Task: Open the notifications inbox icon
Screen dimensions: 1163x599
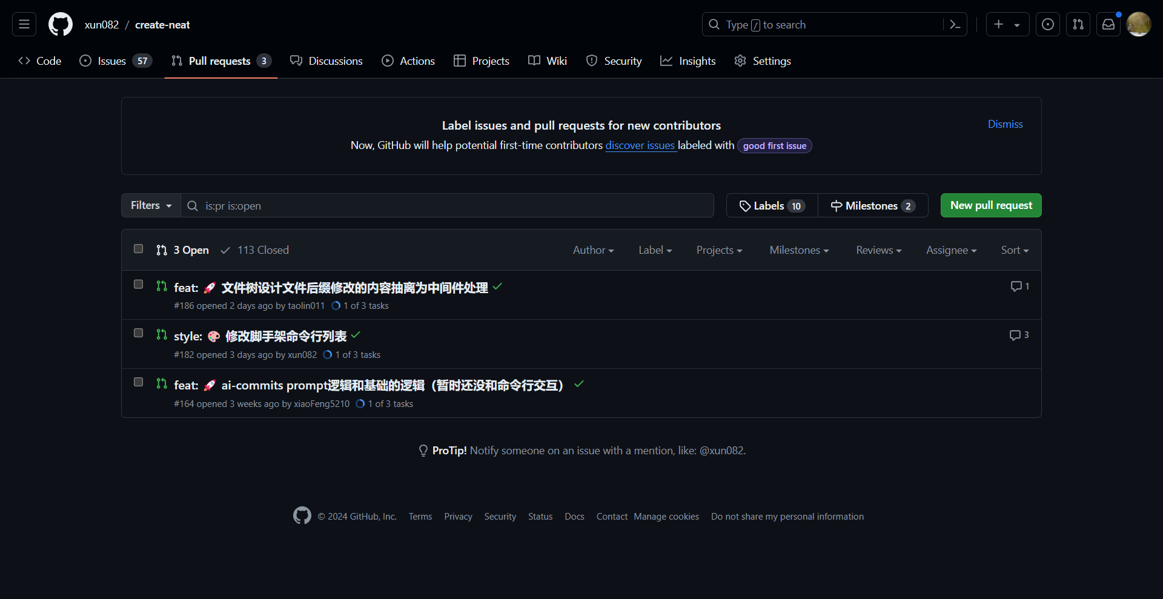Action: point(1108,24)
